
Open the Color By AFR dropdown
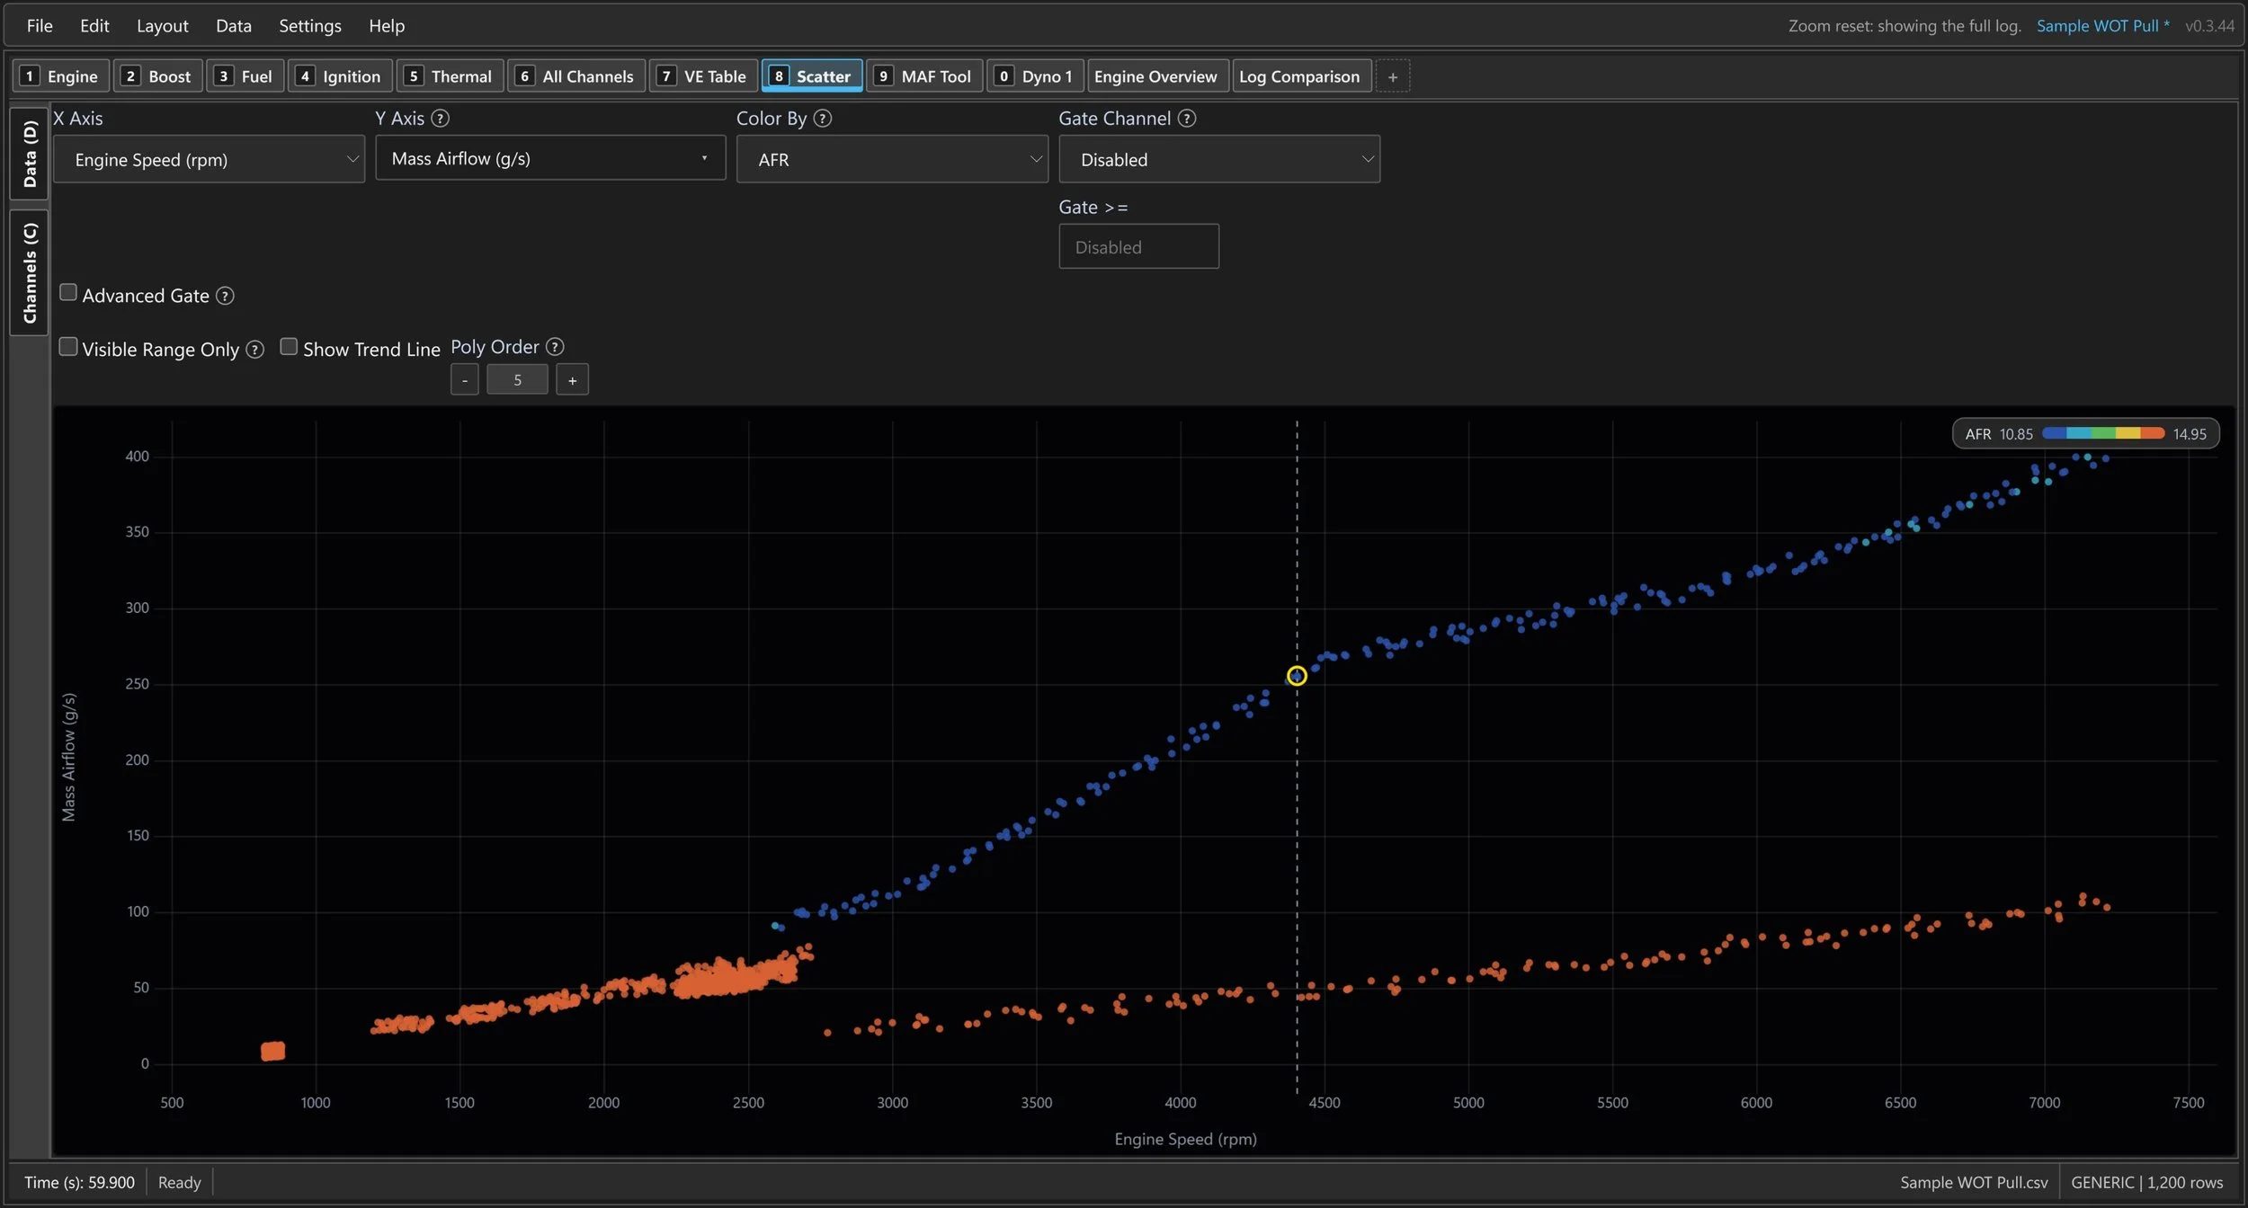[892, 159]
